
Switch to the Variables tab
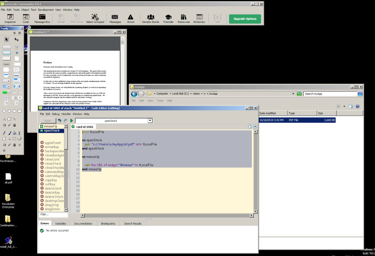click(61, 223)
